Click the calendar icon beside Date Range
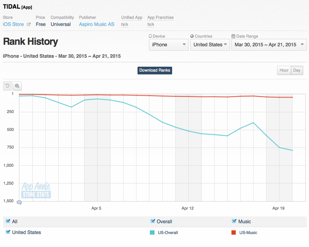 coord(233,36)
